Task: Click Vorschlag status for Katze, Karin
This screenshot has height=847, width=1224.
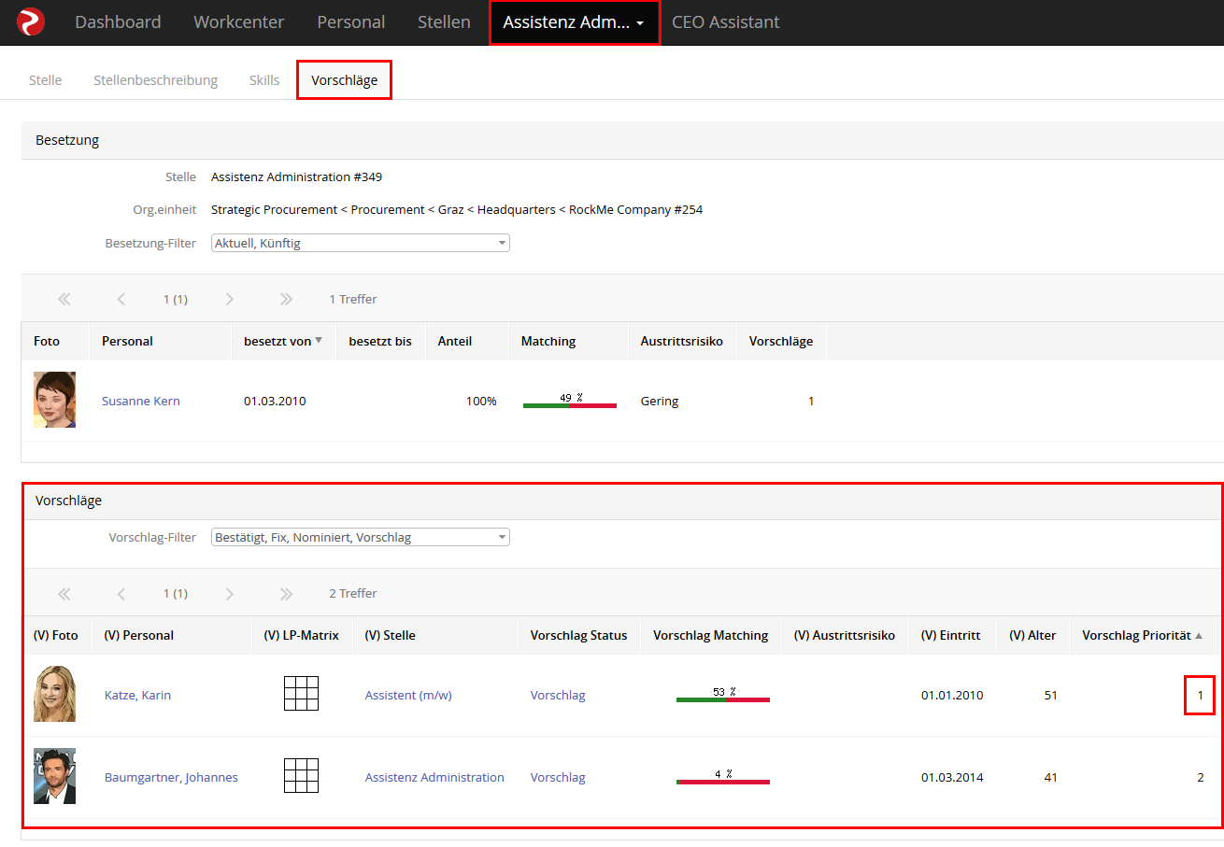Action: [558, 695]
